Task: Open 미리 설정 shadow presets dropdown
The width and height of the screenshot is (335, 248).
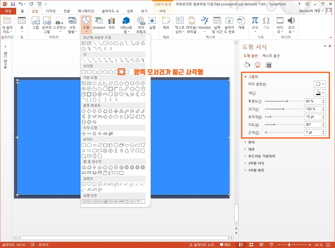Action: coord(320,84)
